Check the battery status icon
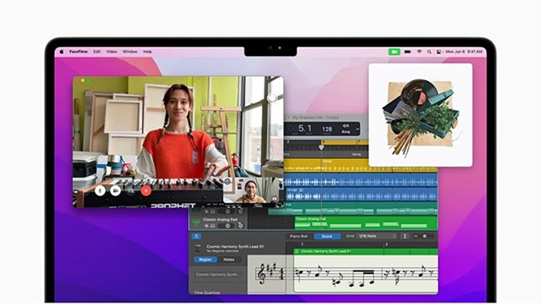 [x=407, y=51]
